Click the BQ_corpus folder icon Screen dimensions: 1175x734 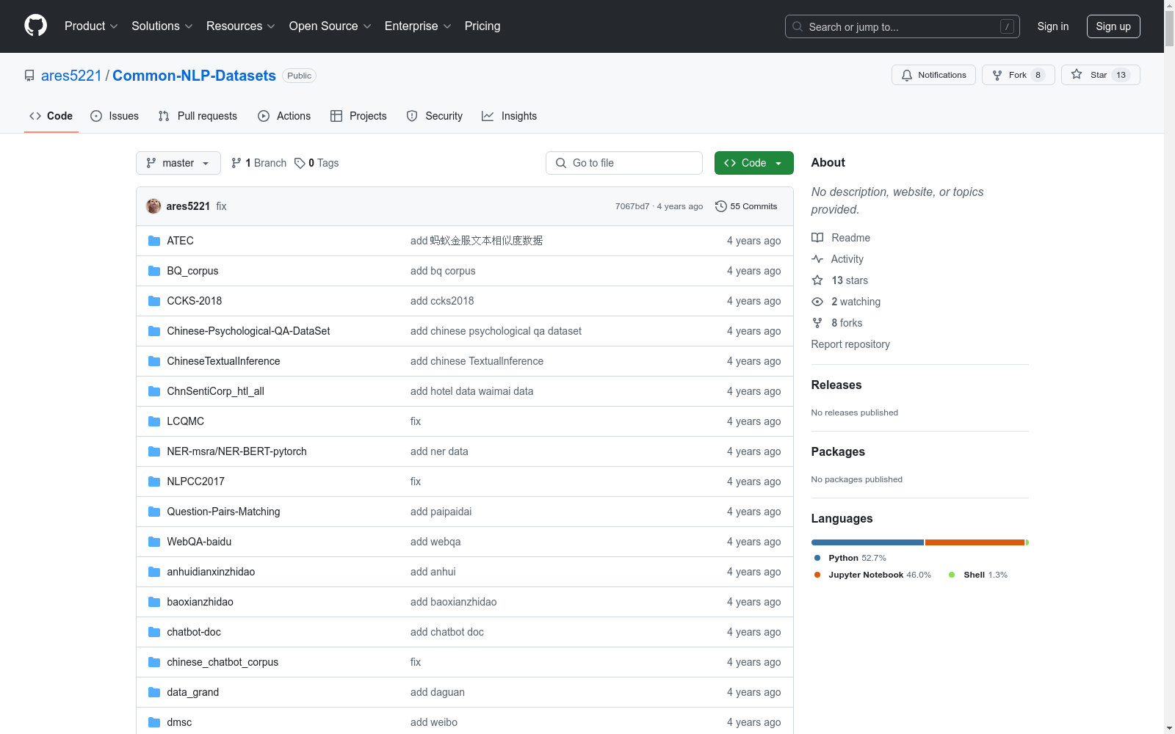pos(154,271)
